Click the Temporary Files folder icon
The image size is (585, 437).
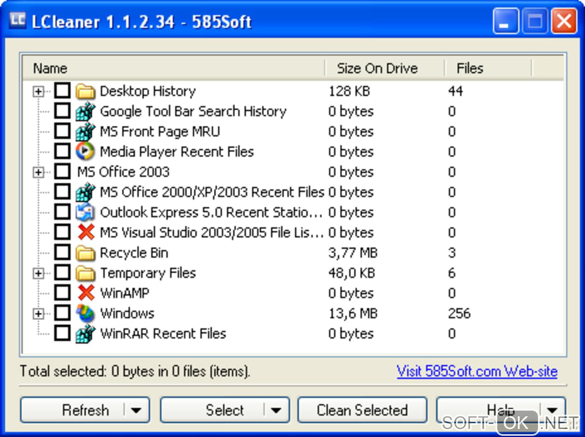click(x=85, y=273)
